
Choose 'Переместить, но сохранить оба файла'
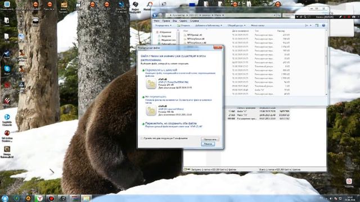[x=171, y=123]
